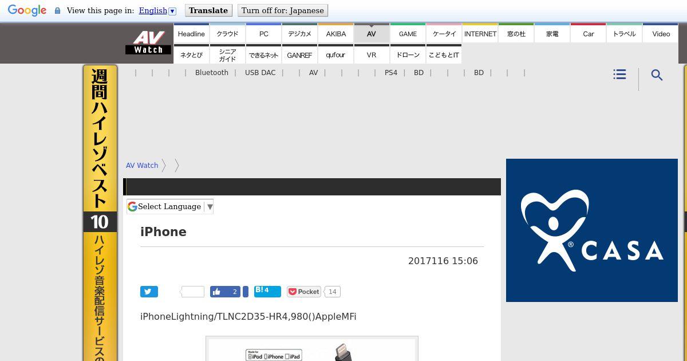Open the トラベル site tab

[624, 34]
